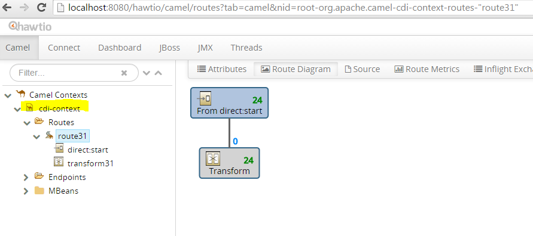Viewport: 533px width, 236px height.
Task: Collapse the Routes folder chevron
Action: (x=27, y=123)
